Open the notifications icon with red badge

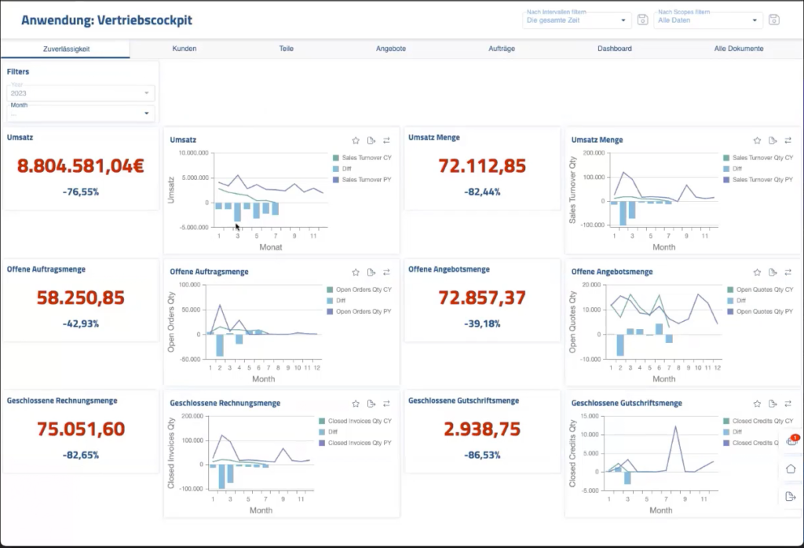791,441
